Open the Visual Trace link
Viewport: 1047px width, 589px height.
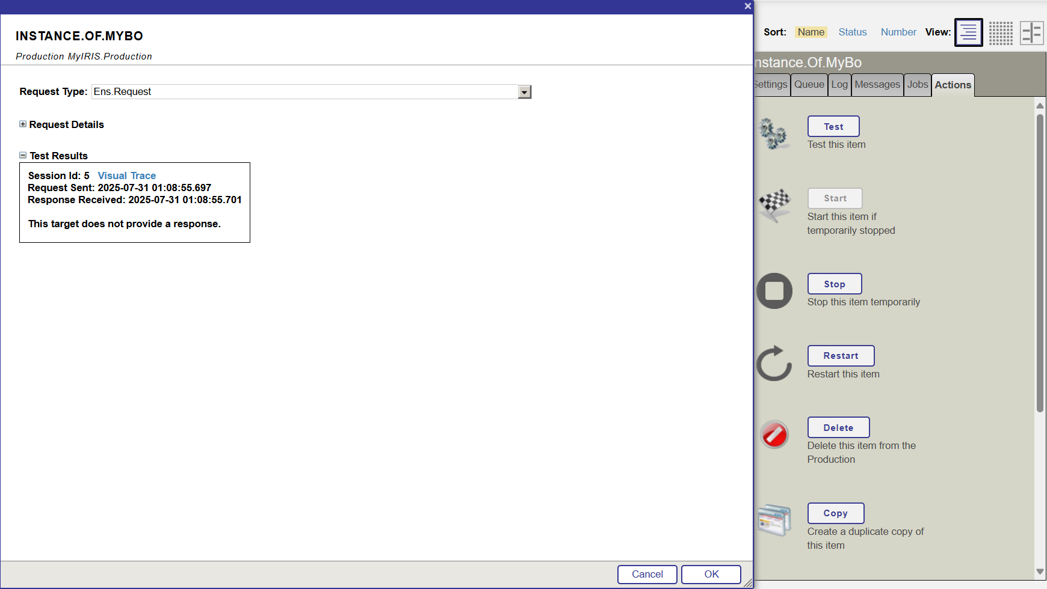126,175
